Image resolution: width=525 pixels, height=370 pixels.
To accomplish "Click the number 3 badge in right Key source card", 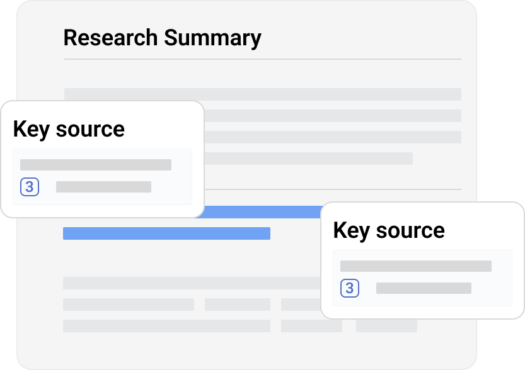I will click(350, 288).
